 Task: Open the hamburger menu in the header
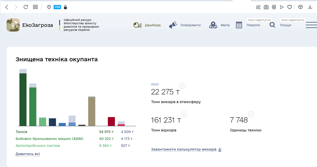(311, 25)
